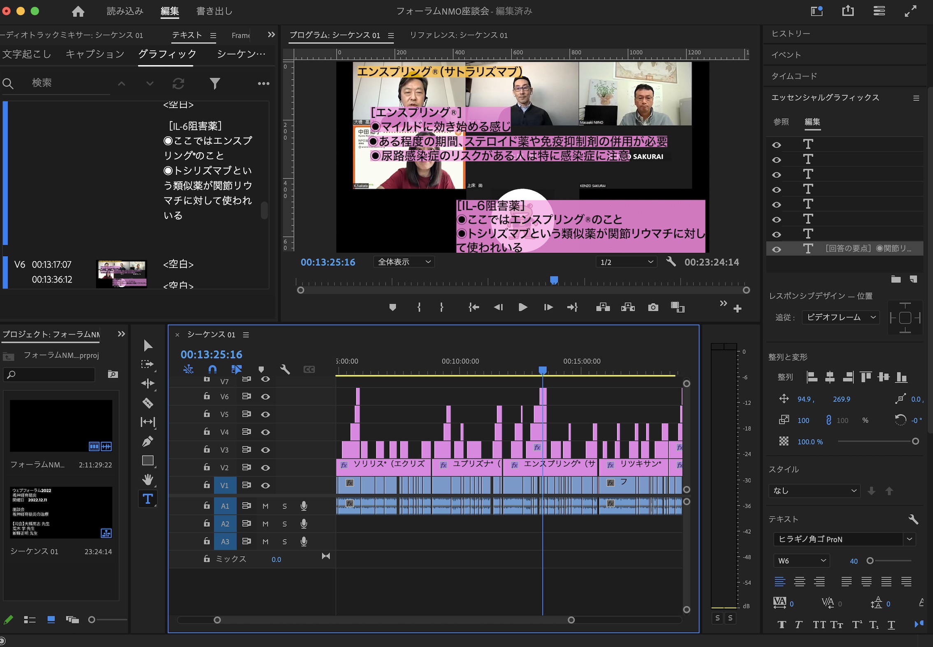Open the 1/2 playback resolution dropdown
Screen dimensions: 933x647
coord(626,262)
